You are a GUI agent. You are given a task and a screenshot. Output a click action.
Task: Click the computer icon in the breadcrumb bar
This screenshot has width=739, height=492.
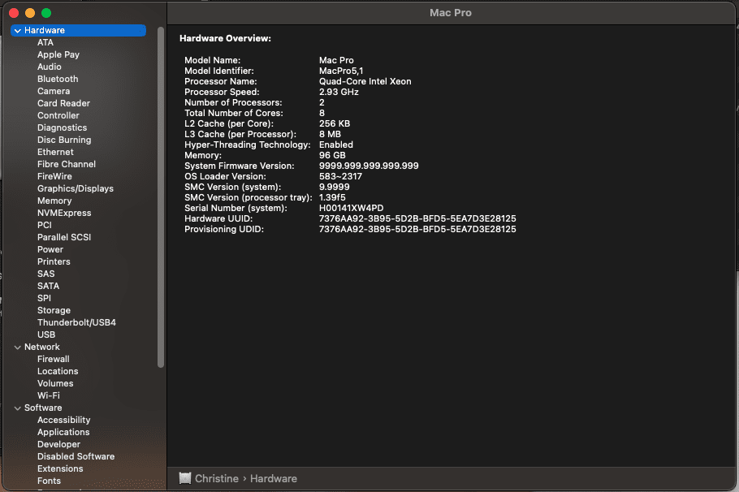[x=185, y=478]
